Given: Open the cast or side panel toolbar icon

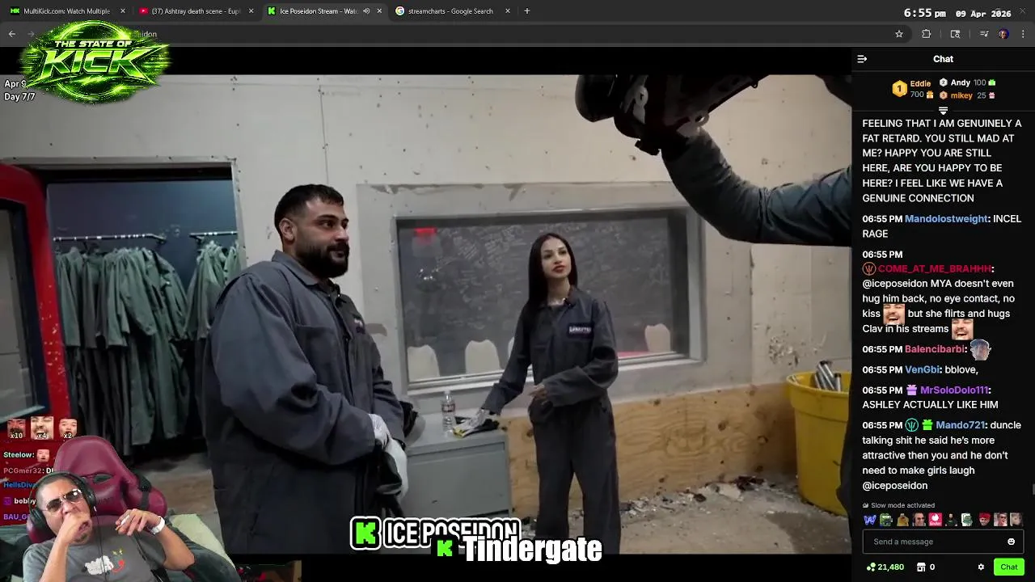Looking at the screenshot, I should [x=955, y=34].
